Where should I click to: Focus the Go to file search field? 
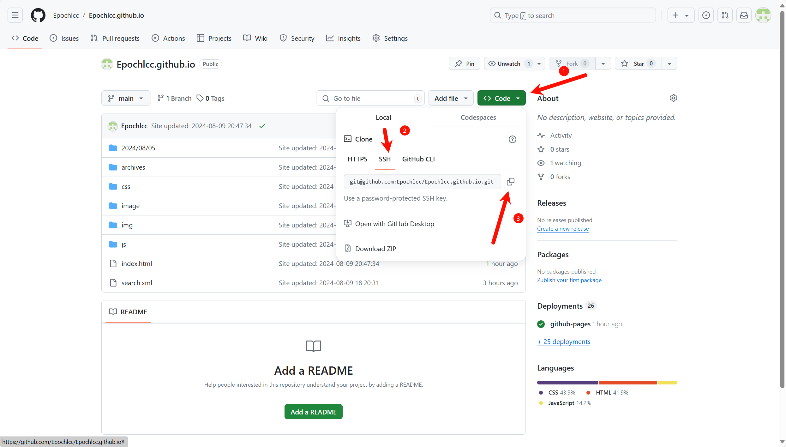pyautogui.click(x=370, y=98)
